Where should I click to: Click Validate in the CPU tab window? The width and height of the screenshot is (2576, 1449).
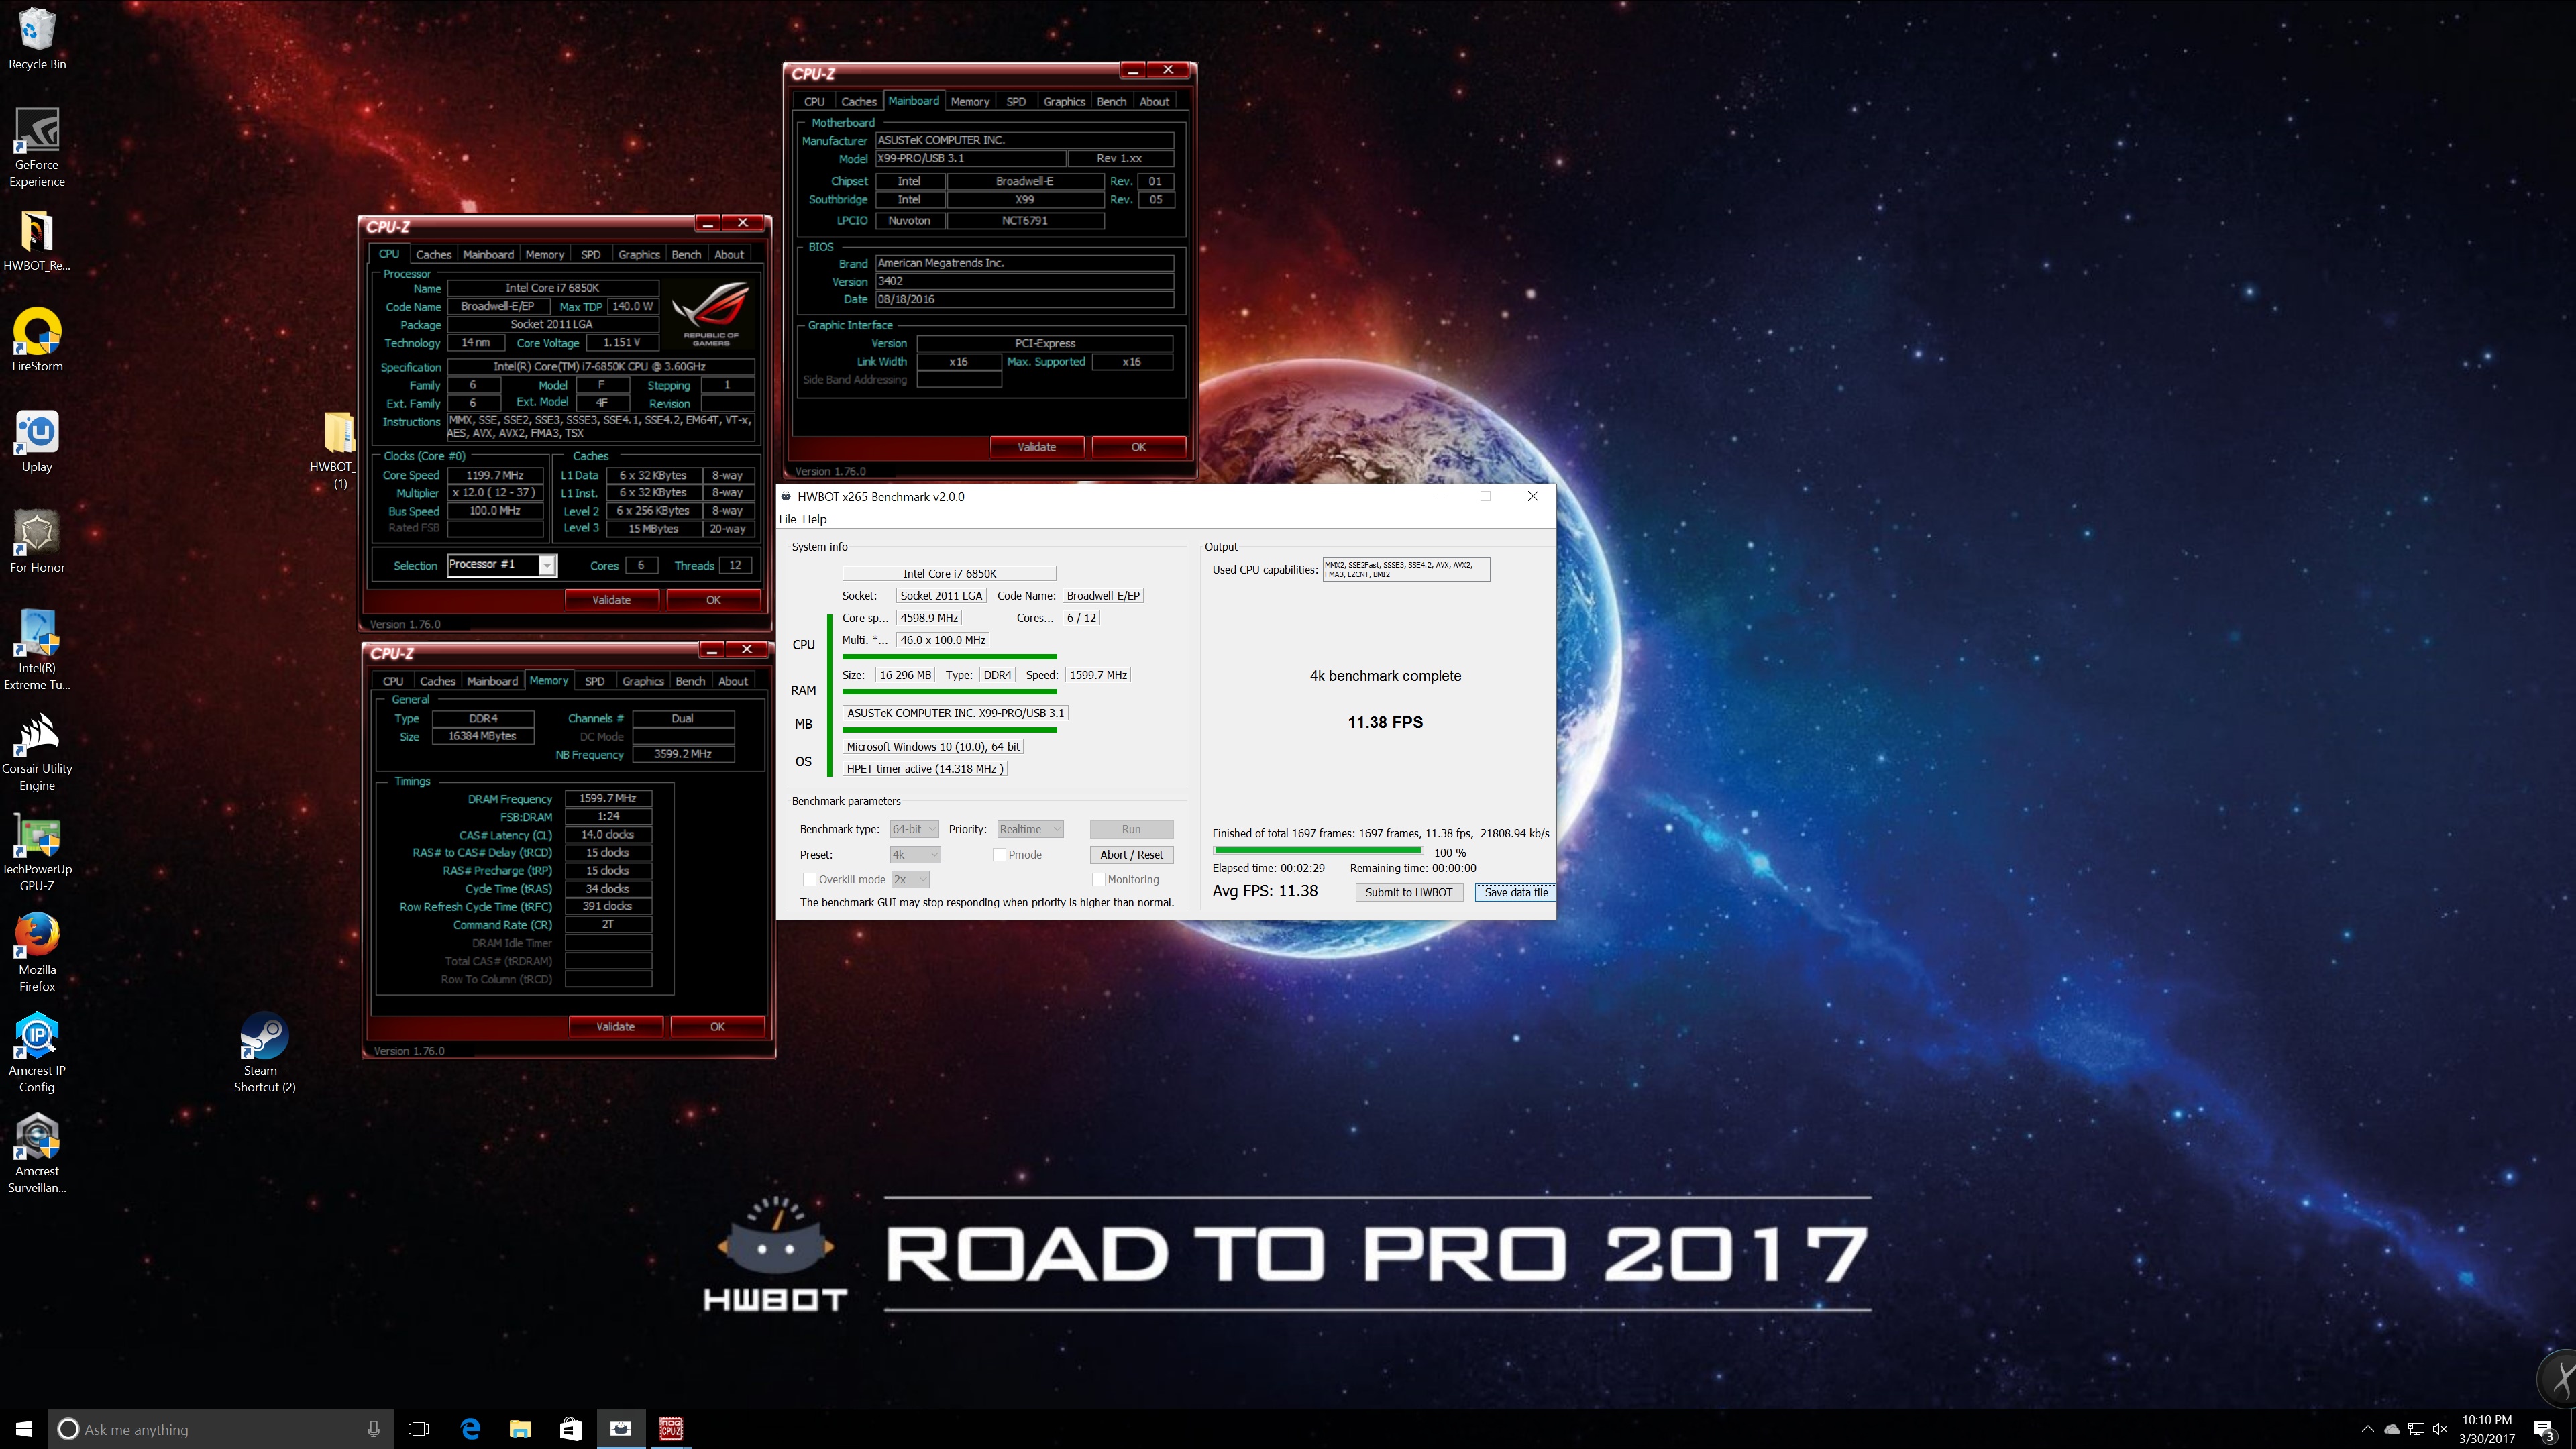tap(611, 600)
